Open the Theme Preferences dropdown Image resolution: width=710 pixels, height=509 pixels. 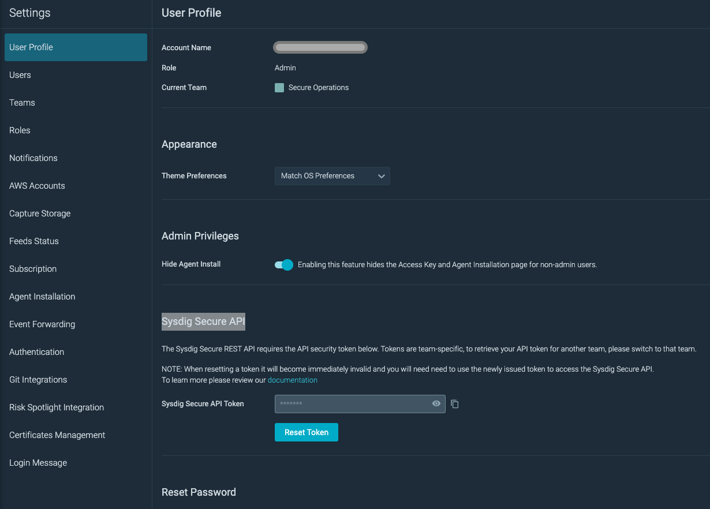click(332, 175)
